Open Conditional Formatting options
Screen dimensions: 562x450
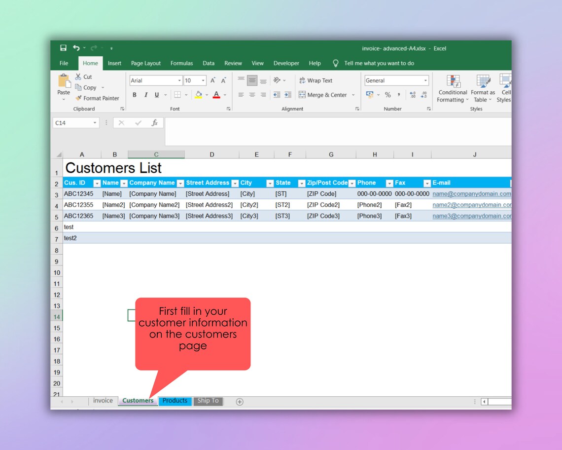point(452,89)
